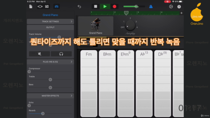
Task: Adjust the Compressor slider
Action: [29, 71]
